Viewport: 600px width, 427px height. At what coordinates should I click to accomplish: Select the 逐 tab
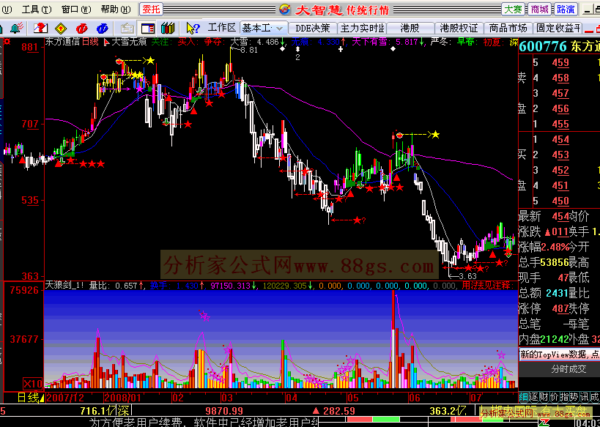tap(533, 397)
